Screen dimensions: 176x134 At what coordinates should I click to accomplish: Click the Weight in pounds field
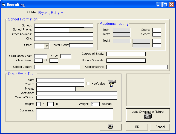tap(95, 104)
